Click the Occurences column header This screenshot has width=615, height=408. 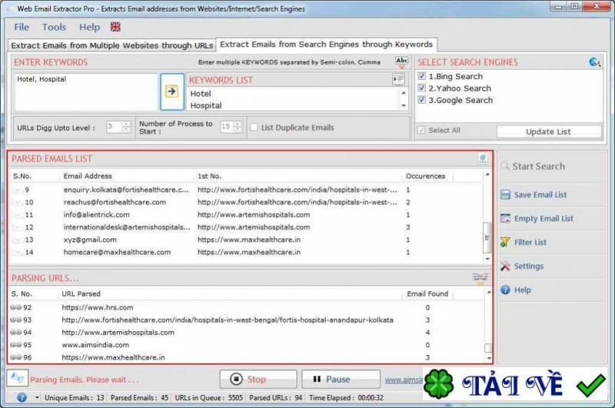click(425, 176)
